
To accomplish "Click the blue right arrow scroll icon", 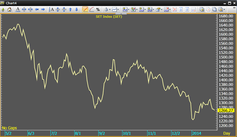I will [43, 9].
